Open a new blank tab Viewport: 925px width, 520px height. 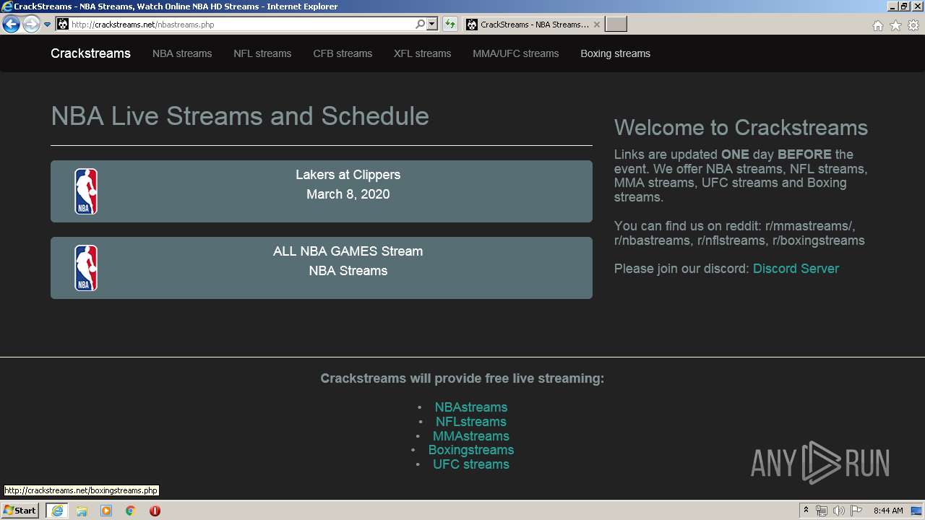(x=616, y=25)
